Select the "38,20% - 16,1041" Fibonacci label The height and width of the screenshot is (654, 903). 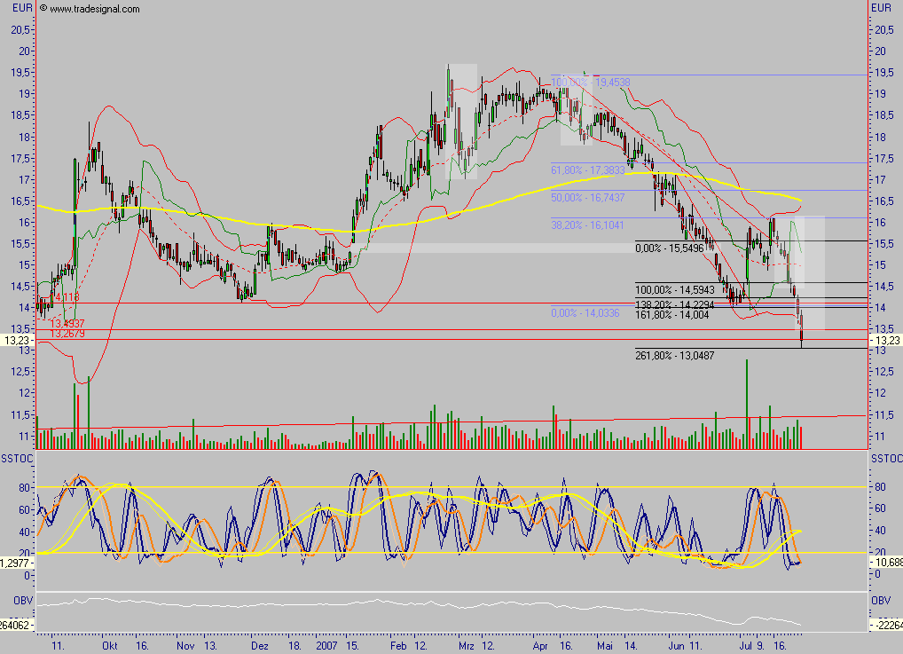(588, 225)
